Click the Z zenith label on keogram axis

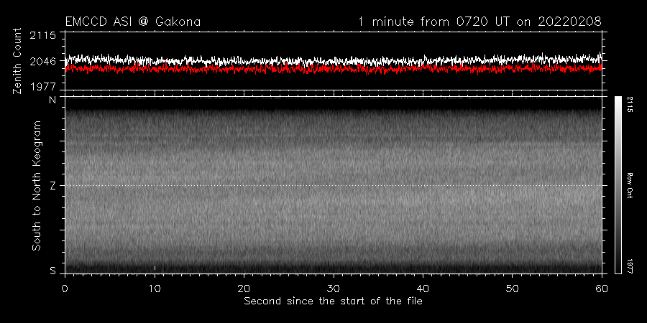pyautogui.click(x=52, y=186)
